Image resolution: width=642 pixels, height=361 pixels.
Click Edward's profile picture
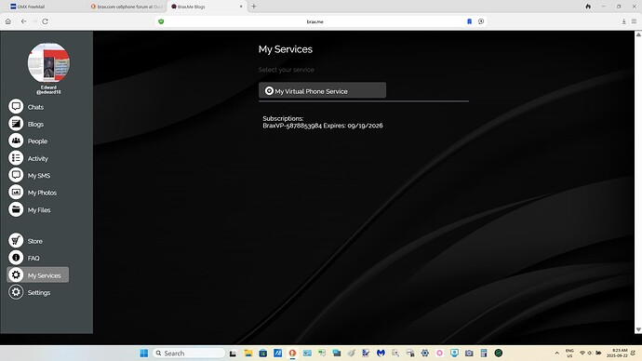click(48, 62)
